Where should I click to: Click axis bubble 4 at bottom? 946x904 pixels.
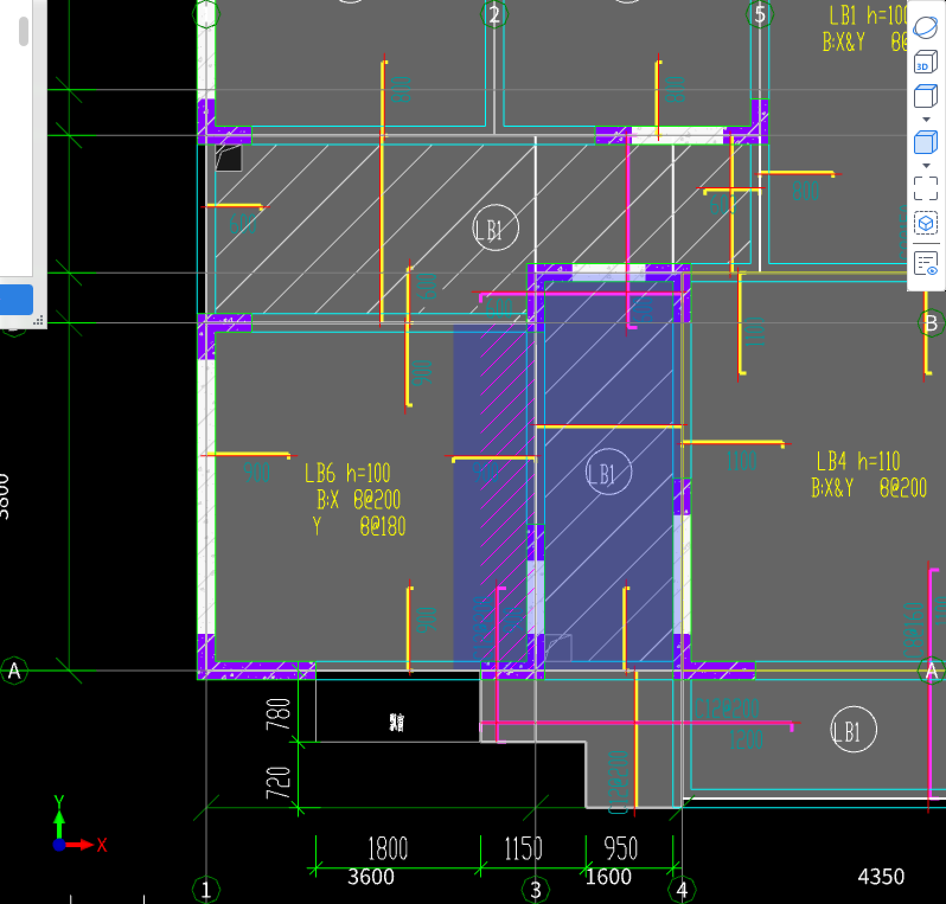[x=682, y=890]
